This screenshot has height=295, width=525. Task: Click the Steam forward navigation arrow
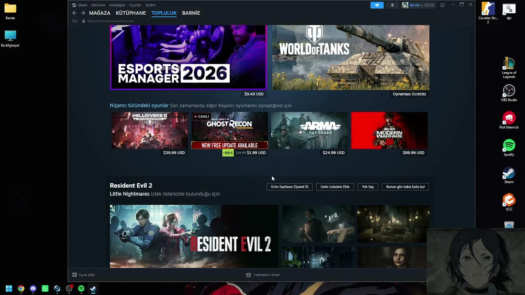[83, 13]
